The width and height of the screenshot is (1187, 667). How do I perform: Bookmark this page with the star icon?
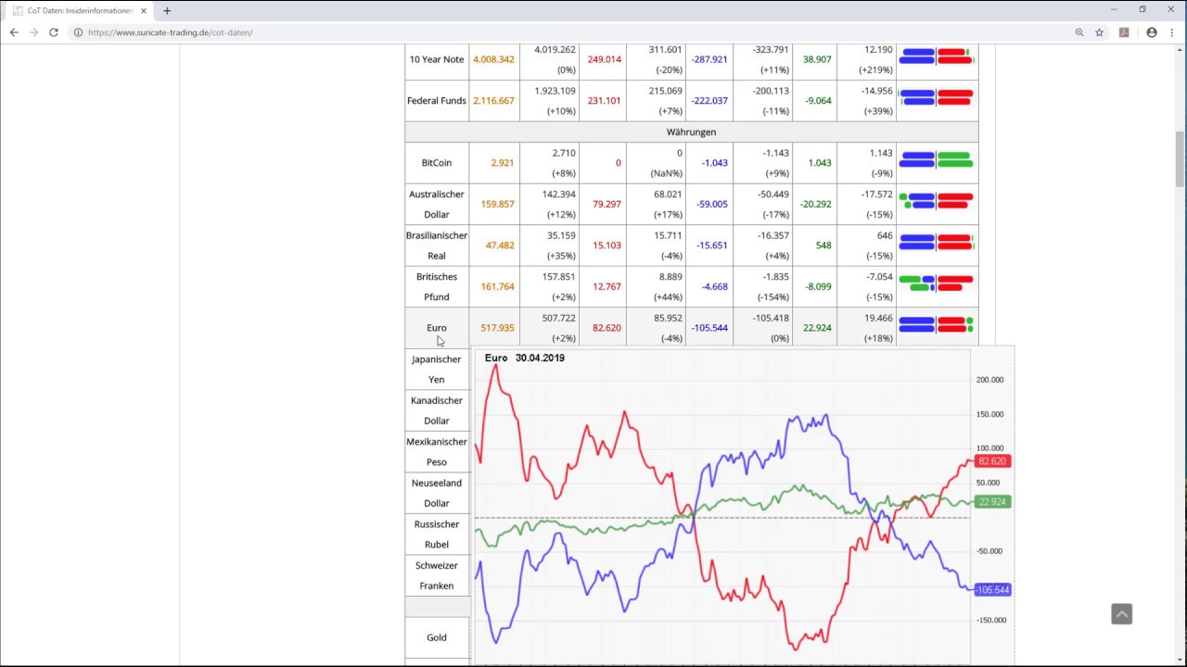tap(1100, 32)
